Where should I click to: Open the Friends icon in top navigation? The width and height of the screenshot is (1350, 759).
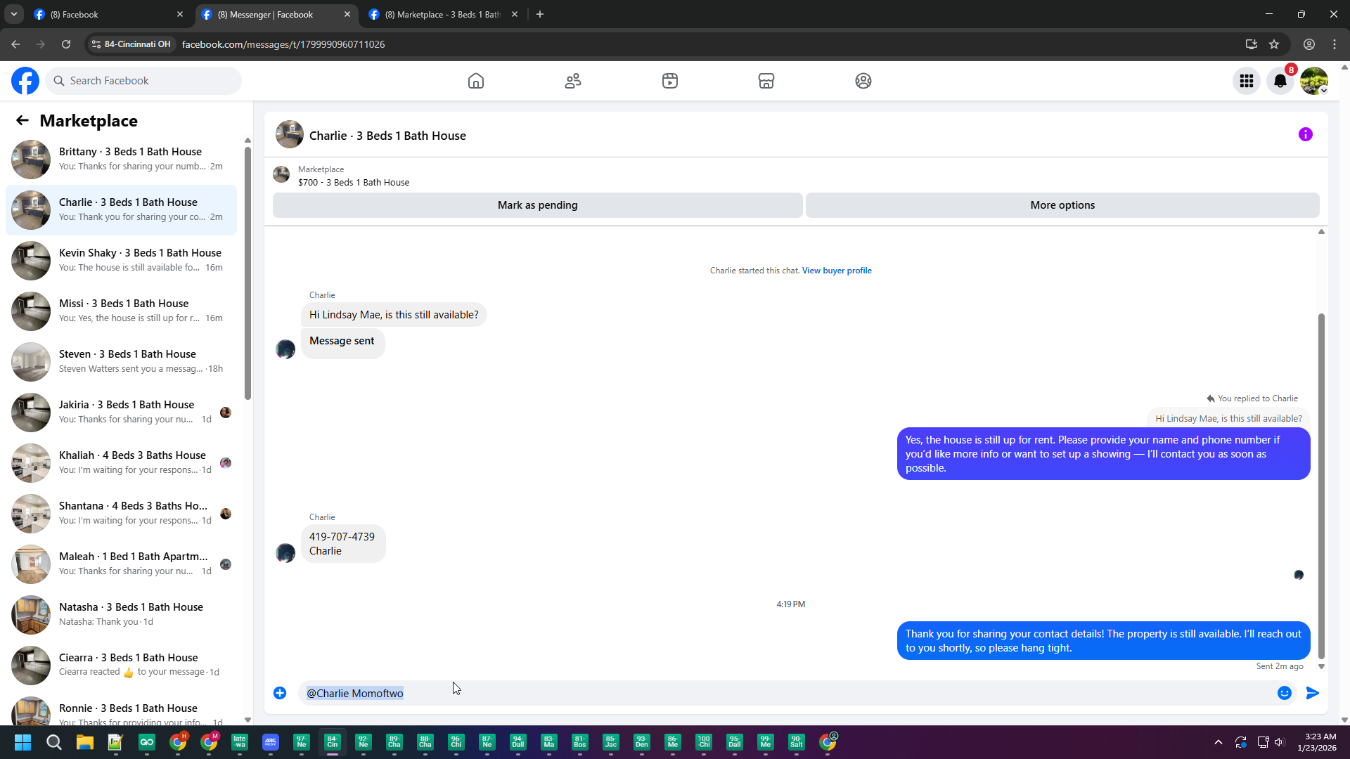tap(573, 81)
